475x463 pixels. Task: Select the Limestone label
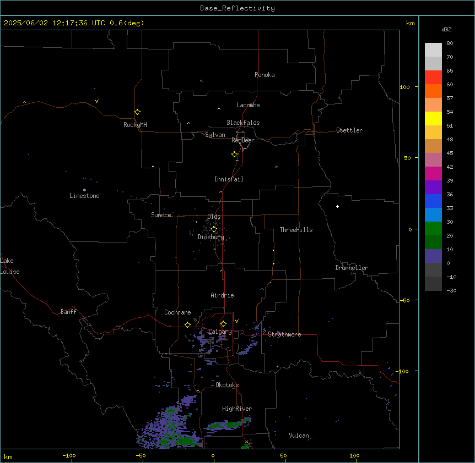pos(84,196)
